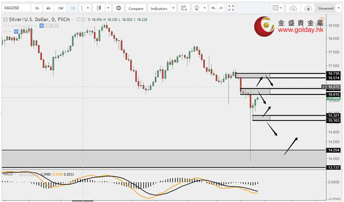Toggle second-row indicator blue eye icon
Screen dimensions: 344x202
tap(16, 32)
